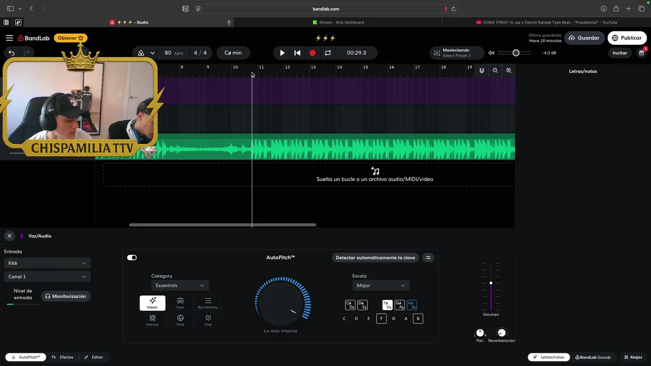The width and height of the screenshot is (651, 366).
Task: Select the Big Harmony preset
Action: pos(208,303)
